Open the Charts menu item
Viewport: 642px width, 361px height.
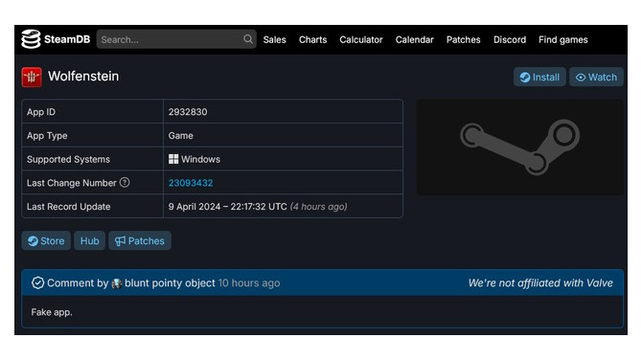(x=312, y=39)
